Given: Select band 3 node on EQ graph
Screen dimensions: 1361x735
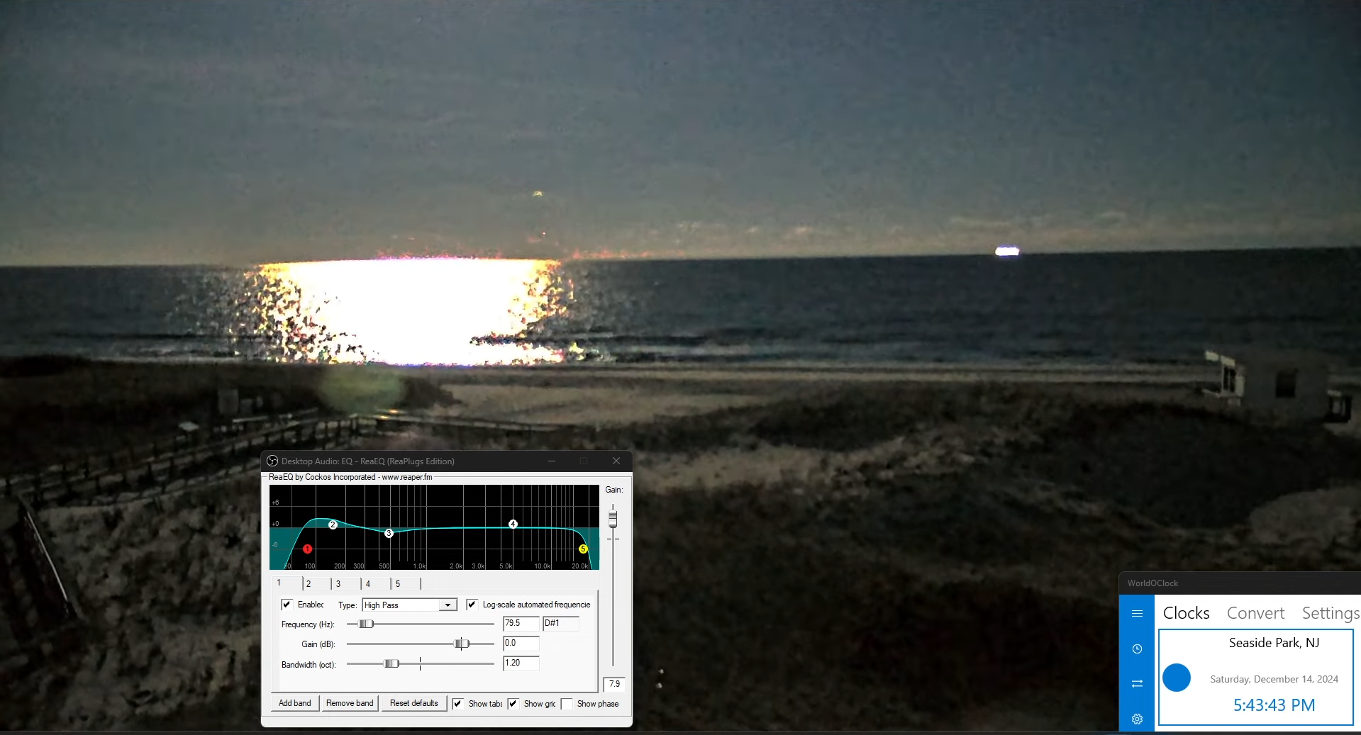Looking at the screenshot, I should point(389,533).
